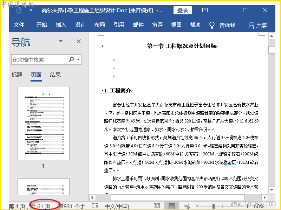Click the vertical scrollbar up arrow
Screen dimensions: 281x210
(272, 36)
